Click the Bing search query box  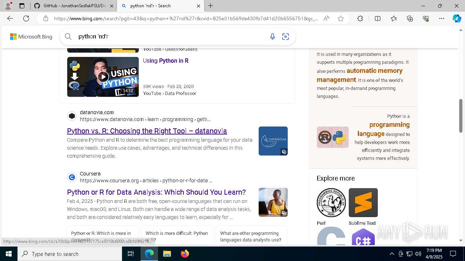point(171,37)
